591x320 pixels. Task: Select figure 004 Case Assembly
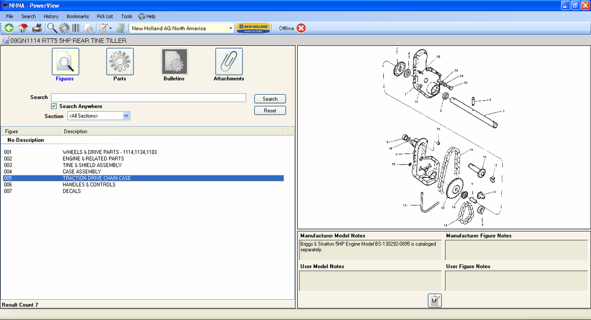click(143, 171)
